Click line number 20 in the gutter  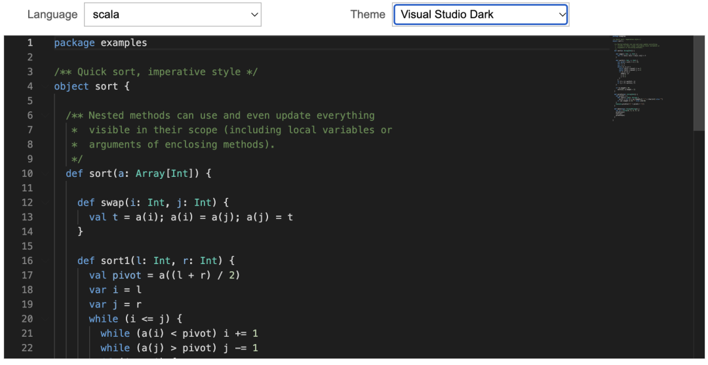27,318
